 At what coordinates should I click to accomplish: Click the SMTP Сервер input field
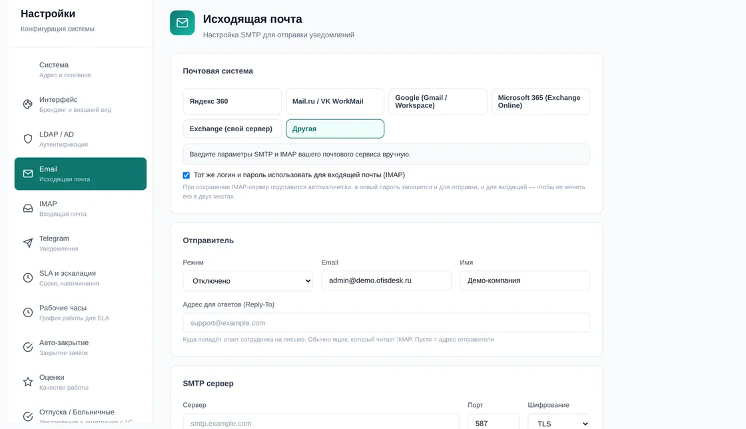point(321,422)
